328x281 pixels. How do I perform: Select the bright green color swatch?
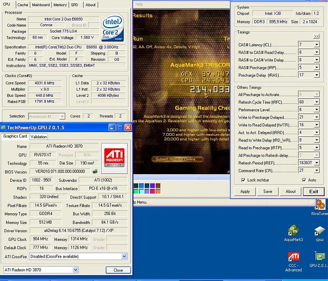pyautogui.click(x=136, y=191)
